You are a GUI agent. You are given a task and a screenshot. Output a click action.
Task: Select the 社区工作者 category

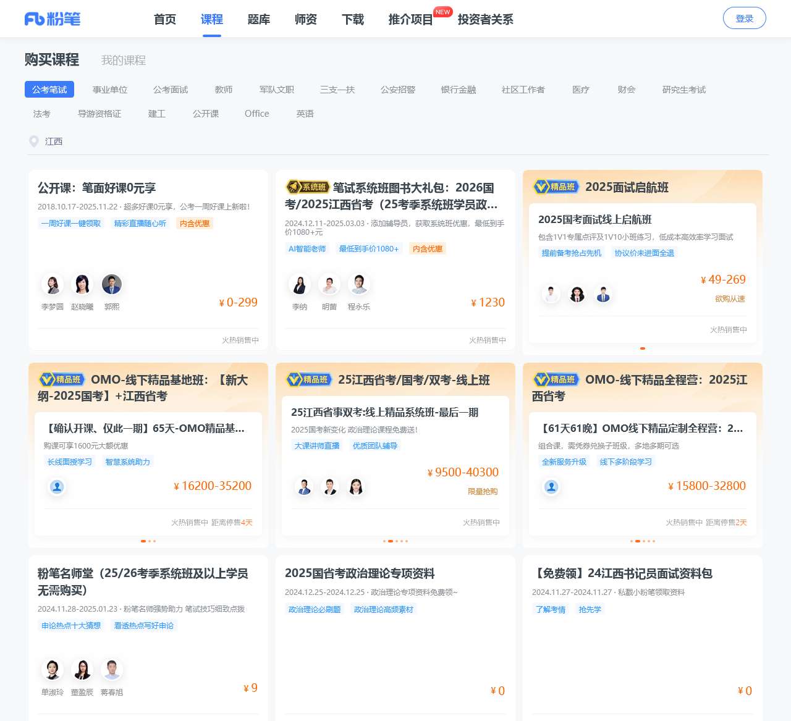(x=523, y=90)
